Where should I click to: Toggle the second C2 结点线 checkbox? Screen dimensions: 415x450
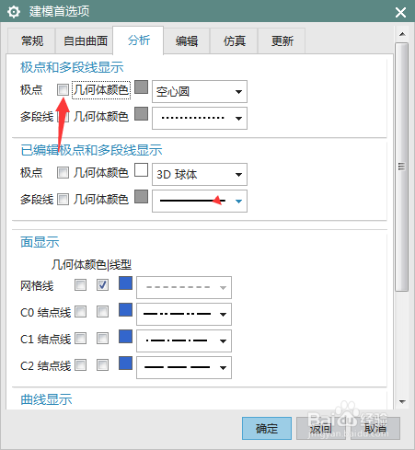(x=102, y=365)
